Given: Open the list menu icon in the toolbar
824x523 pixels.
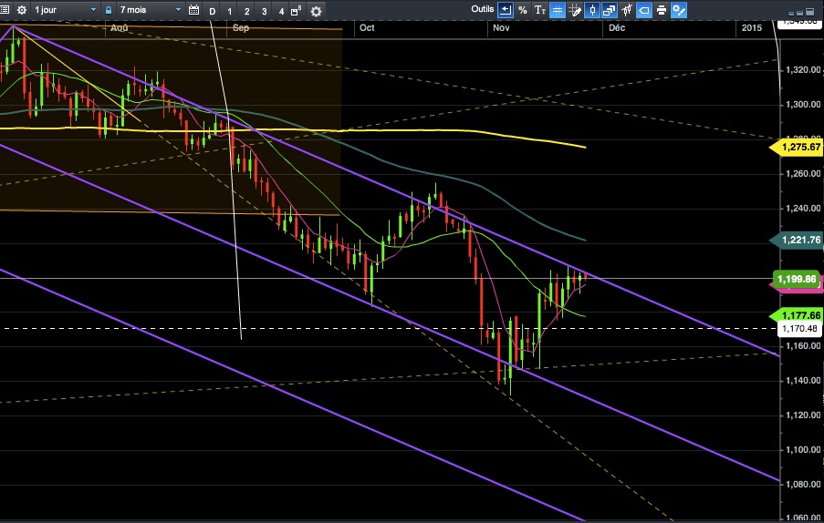Looking at the screenshot, I should (x=5, y=9).
